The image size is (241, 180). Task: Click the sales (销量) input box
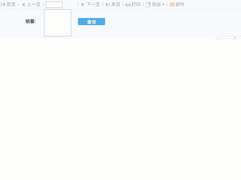click(58, 23)
